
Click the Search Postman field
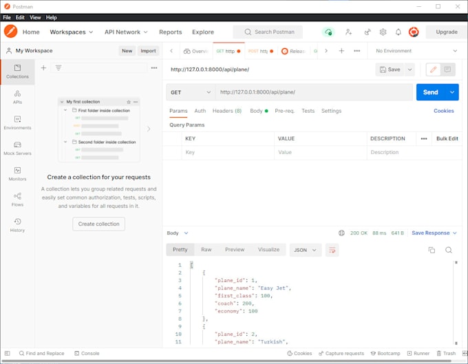pos(268,32)
